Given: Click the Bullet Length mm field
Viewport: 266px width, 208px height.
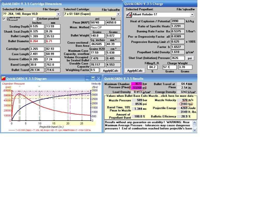Looking at the screenshot, I should [53, 36].
